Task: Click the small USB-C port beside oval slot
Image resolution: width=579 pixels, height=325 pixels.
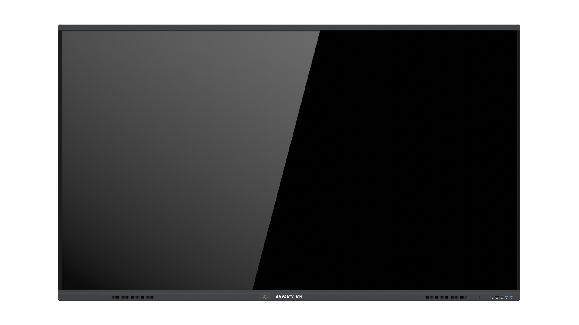Action: coord(487,297)
